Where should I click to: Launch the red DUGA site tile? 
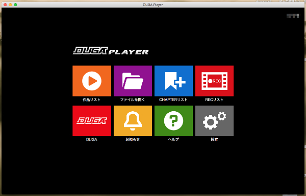92,121
